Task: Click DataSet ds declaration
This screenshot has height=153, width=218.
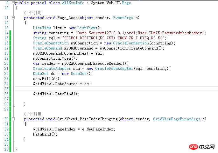Action: (63, 74)
